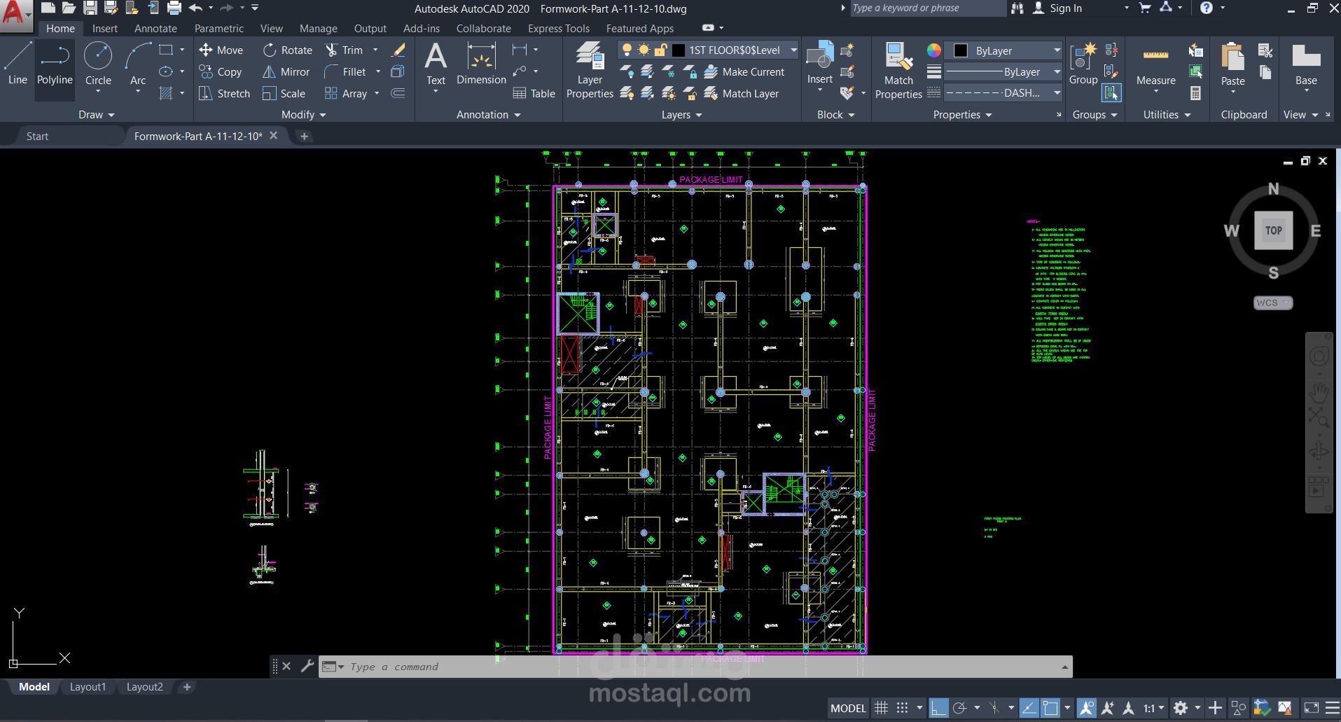Toggle grid display in the status bar
Image resolution: width=1341 pixels, height=722 pixels.
click(882, 708)
